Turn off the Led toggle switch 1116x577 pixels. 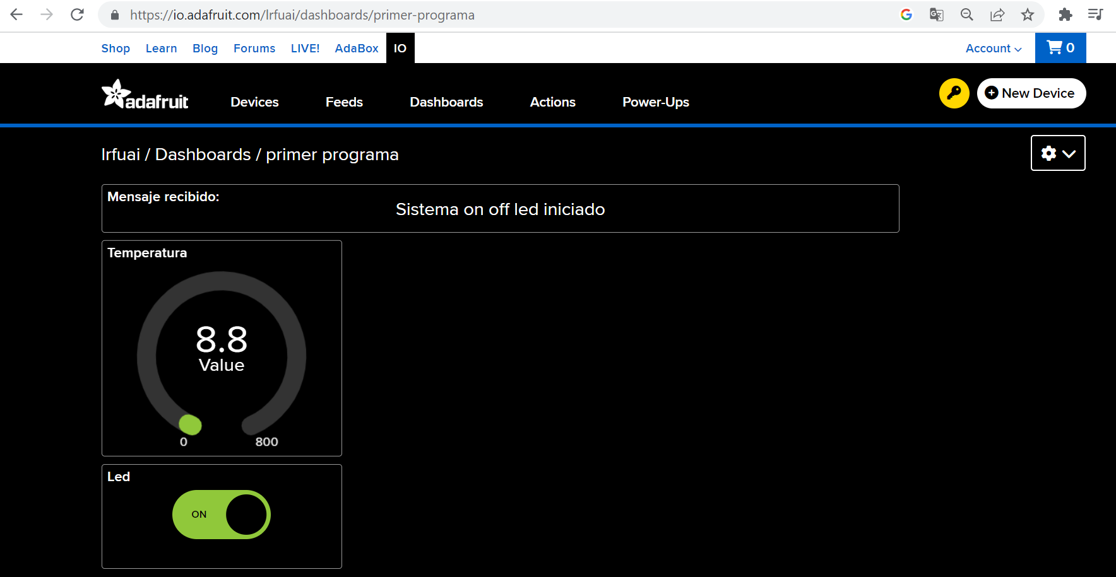pyautogui.click(x=222, y=515)
